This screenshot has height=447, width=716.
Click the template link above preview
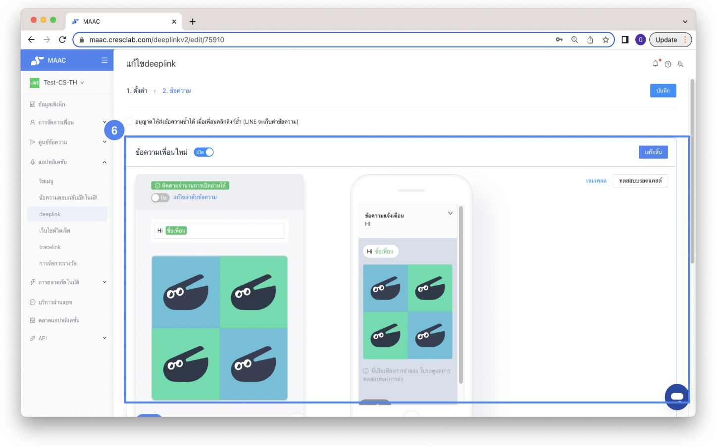tap(596, 181)
